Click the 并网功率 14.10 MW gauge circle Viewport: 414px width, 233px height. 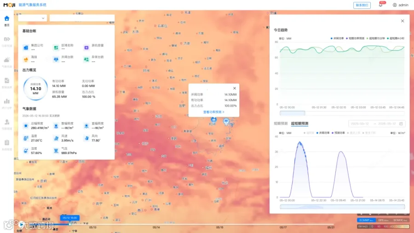coord(35,88)
